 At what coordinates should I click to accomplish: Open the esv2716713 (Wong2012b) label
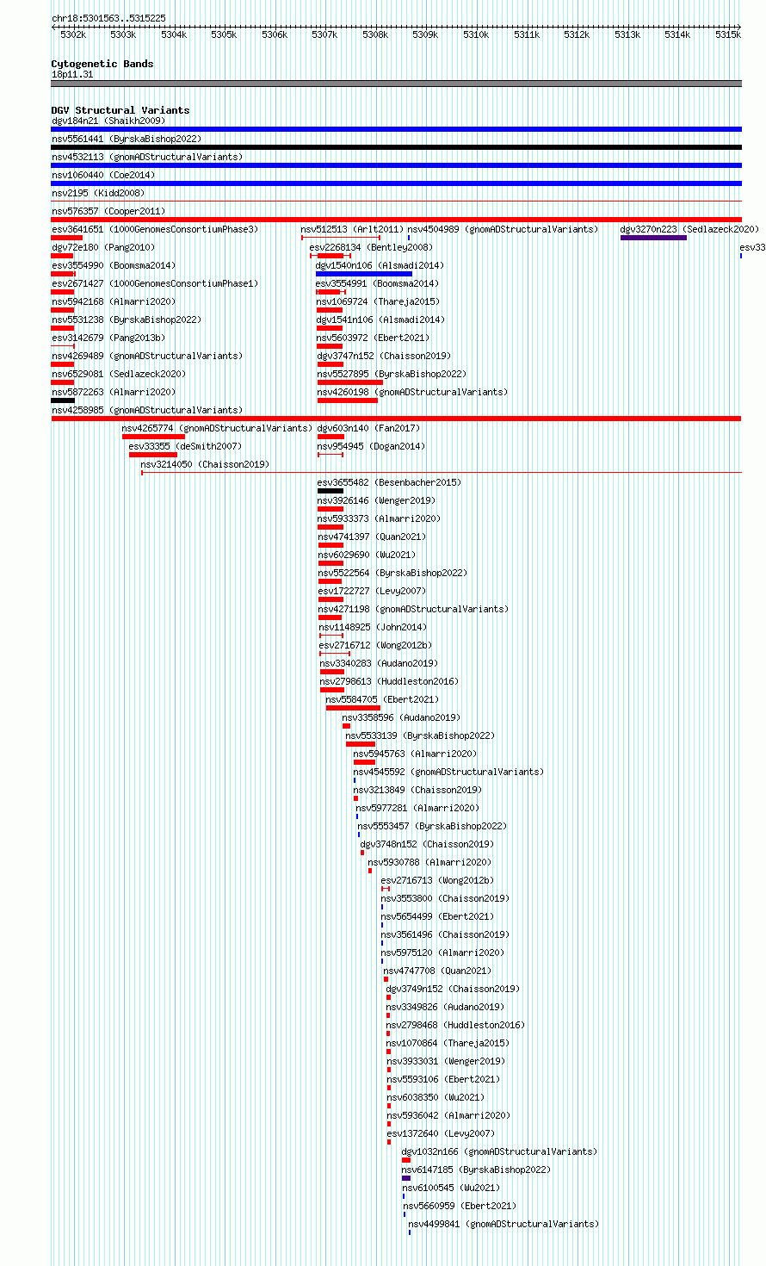pos(438,880)
